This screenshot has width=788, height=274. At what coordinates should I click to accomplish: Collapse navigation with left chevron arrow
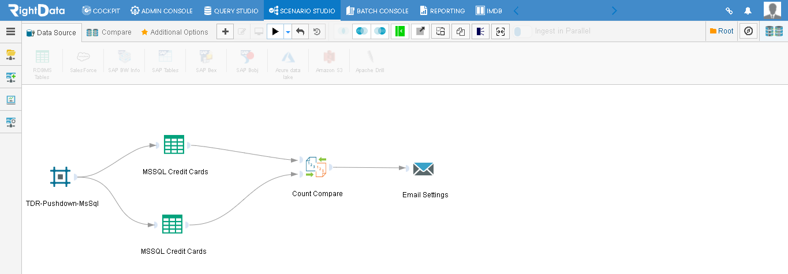(x=516, y=10)
